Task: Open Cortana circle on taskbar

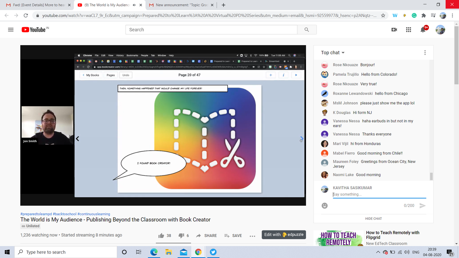Action: pos(124,252)
